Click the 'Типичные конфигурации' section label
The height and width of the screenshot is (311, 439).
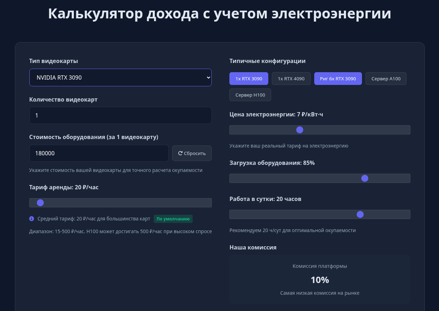(x=267, y=61)
